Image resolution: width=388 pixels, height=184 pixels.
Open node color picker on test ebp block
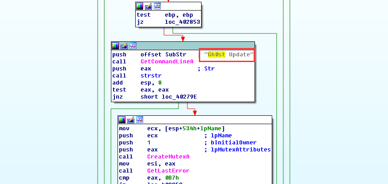point(140,6)
